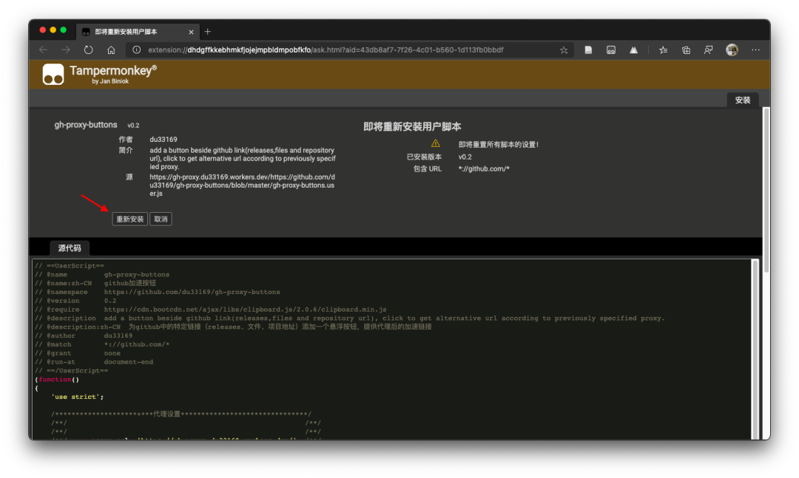799x478 pixels.
Task: Click the @match code line
Action: point(102,344)
